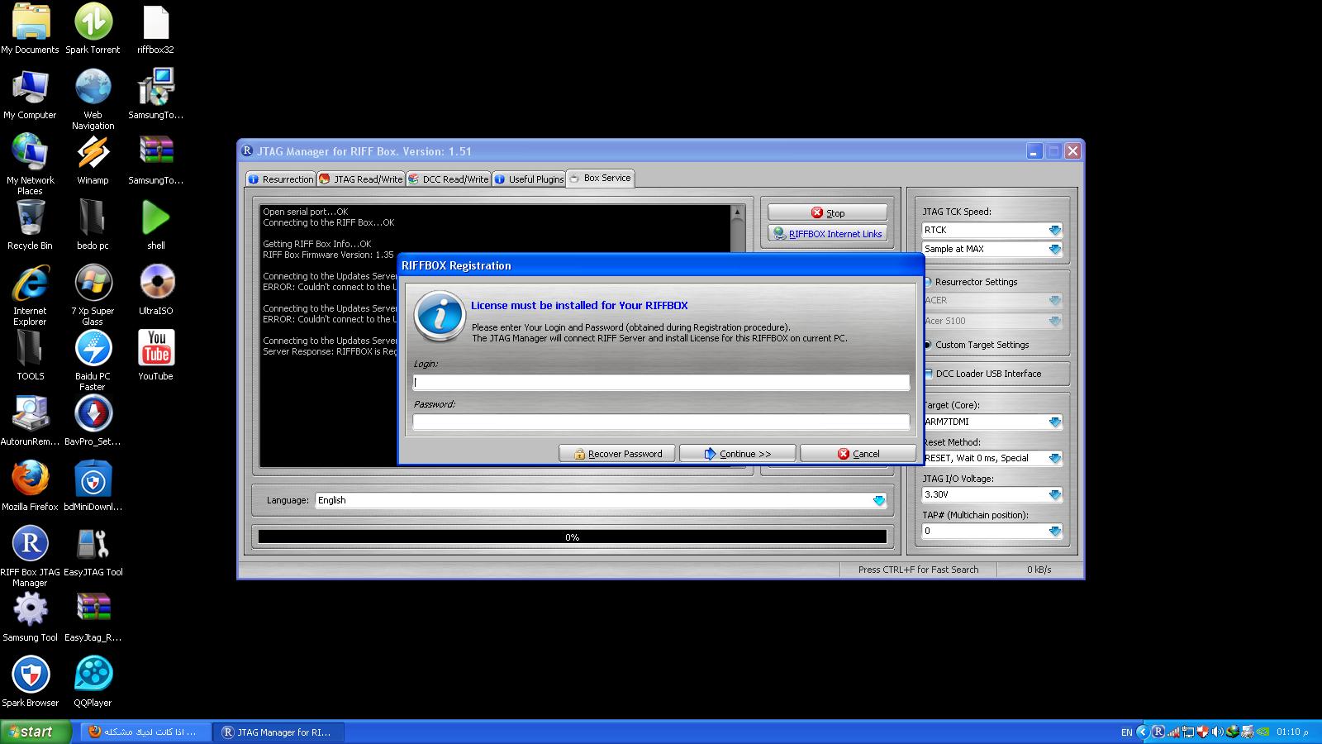1322x744 pixels.
Task: Click Continue >> in the registration dialog
Action: point(737,454)
